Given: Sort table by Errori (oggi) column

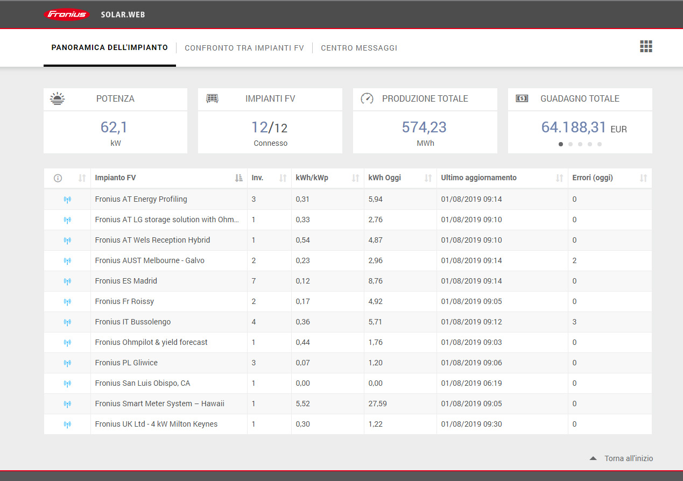Looking at the screenshot, I should click(643, 178).
